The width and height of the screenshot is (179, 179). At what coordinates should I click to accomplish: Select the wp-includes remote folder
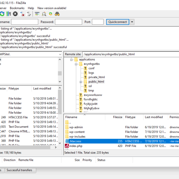[x=122, y=136]
